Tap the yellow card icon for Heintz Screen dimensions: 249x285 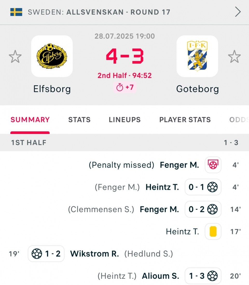pos(213,231)
